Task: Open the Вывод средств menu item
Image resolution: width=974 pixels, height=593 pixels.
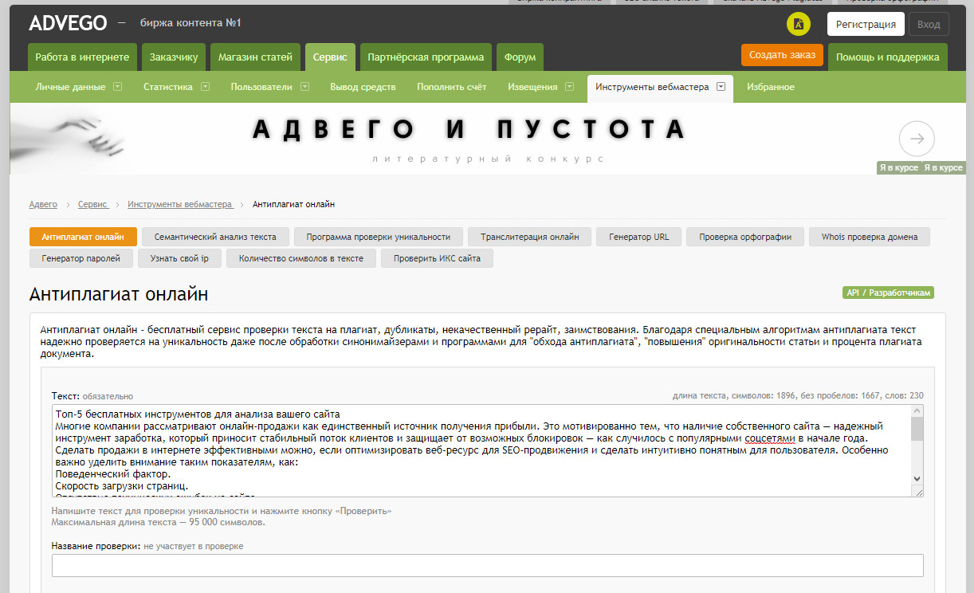Action: point(363,87)
